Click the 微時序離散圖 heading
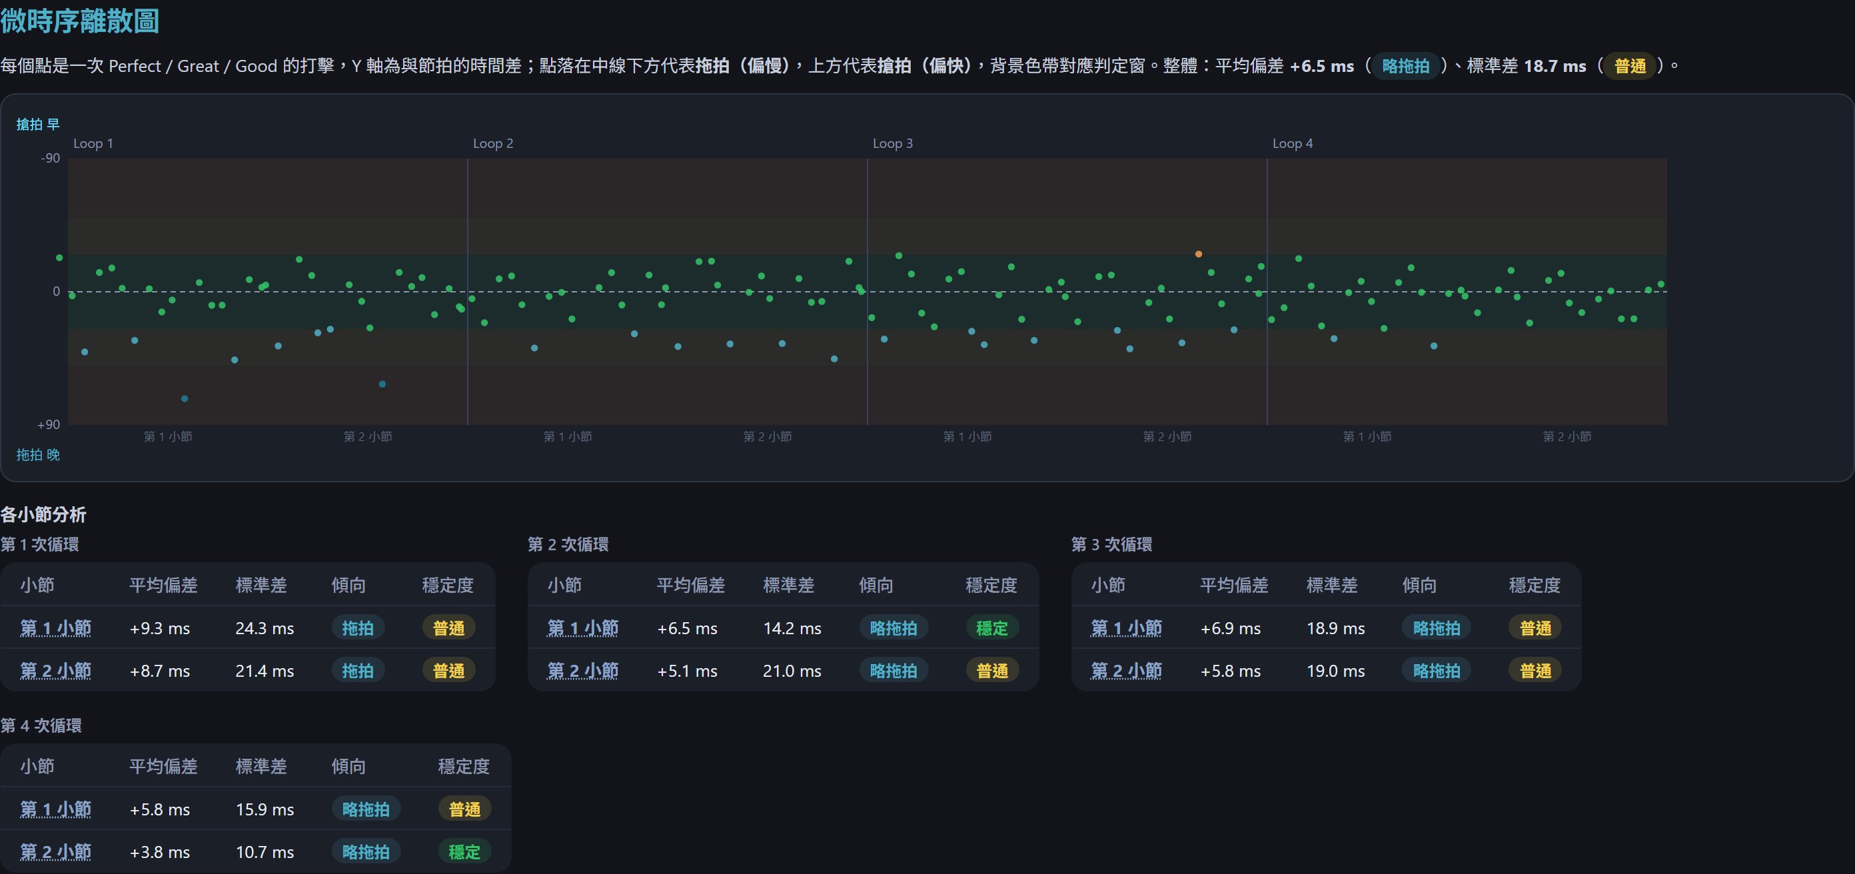Image resolution: width=1855 pixels, height=874 pixels. [x=80, y=21]
